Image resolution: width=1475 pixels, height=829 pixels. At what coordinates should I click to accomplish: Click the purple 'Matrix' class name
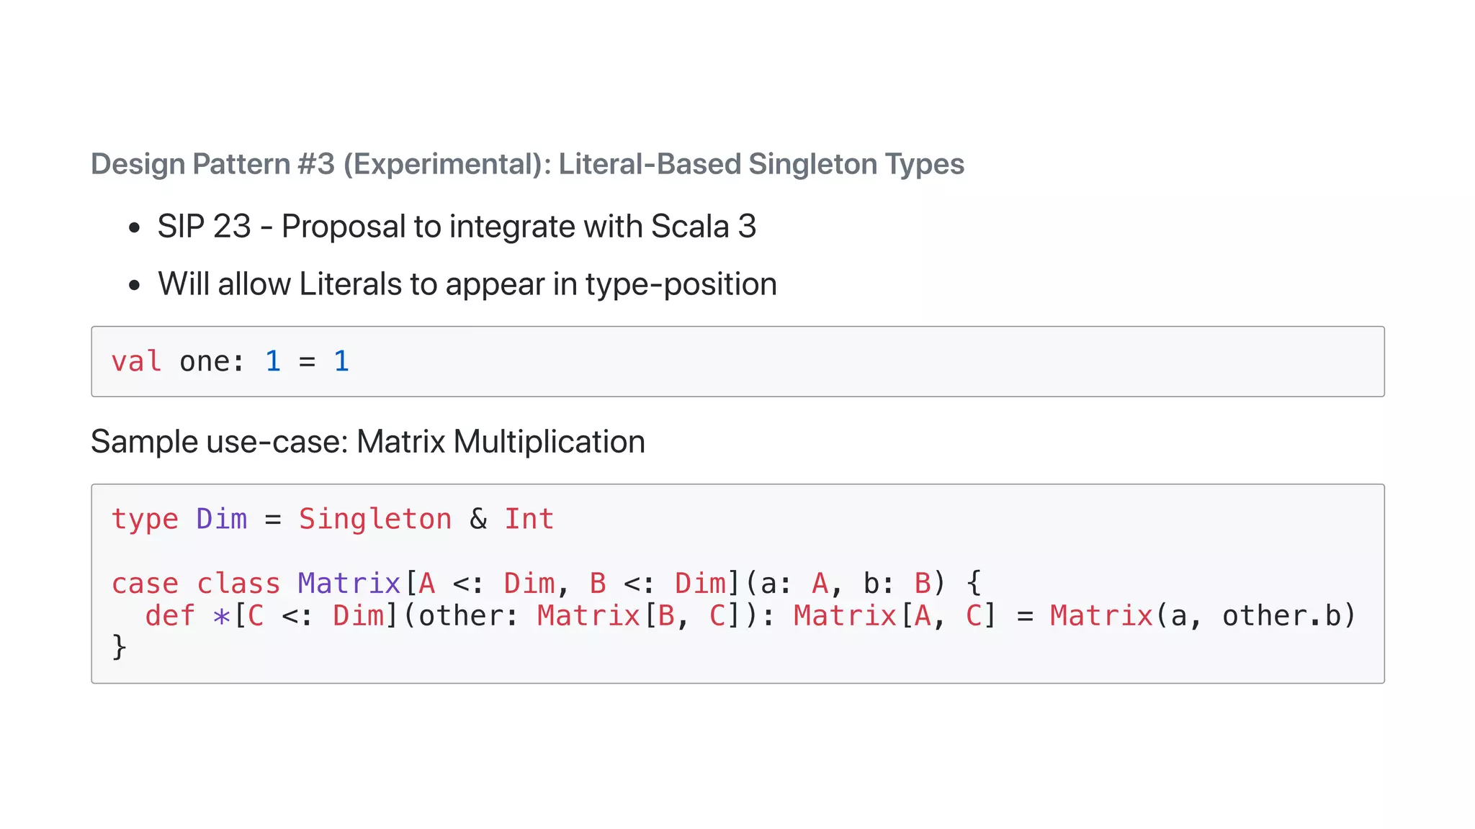click(x=349, y=584)
